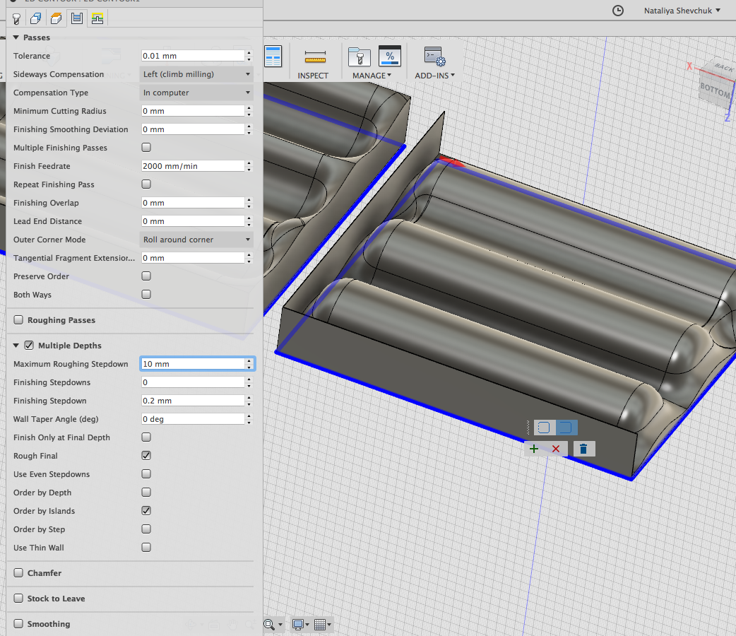Click Minimum Cutting Radius field
Image resolution: width=736 pixels, height=636 pixels.
click(193, 111)
